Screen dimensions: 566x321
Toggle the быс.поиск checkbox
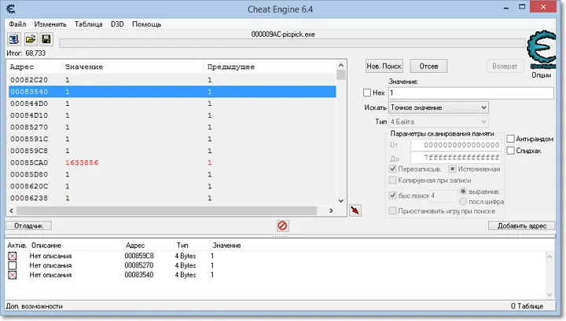pos(393,195)
